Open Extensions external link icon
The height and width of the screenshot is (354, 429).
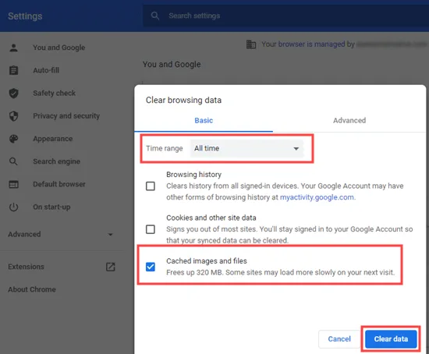tap(111, 267)
